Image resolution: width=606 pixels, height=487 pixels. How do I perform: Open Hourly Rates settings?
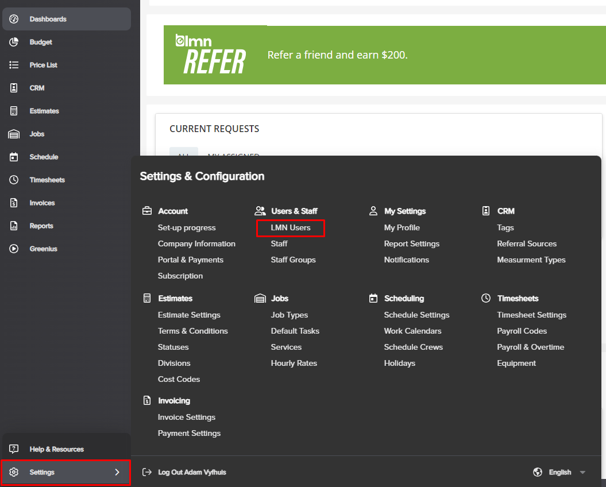click(x=294, y=364)
